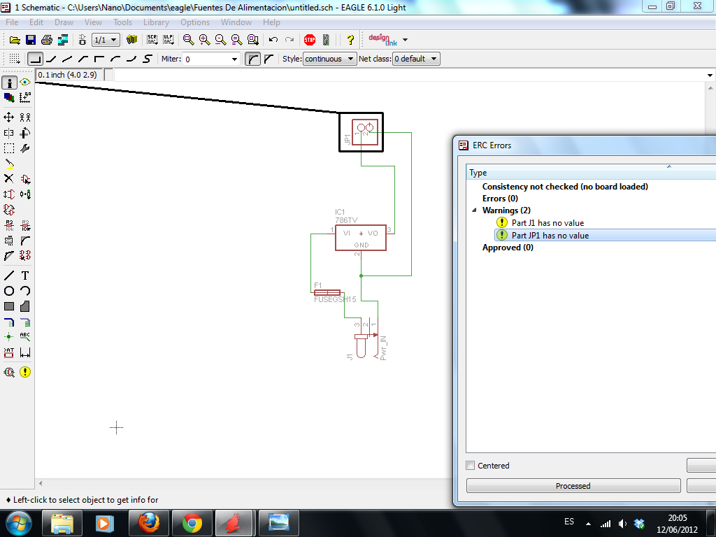Save the schematic with the floppy disk icon
716x537 pixels.
31,40
